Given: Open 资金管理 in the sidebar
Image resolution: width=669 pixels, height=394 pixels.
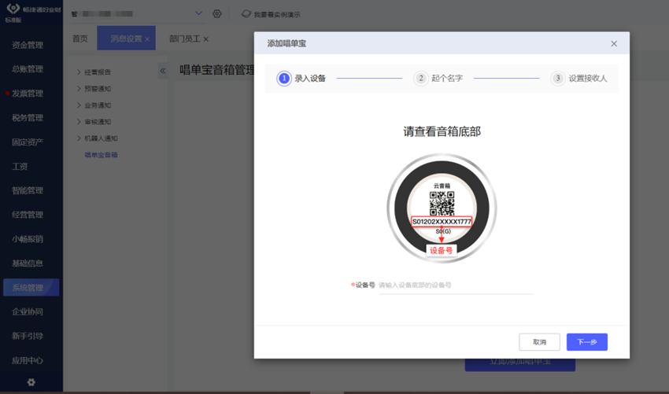Looking at the screenshot, I should pyautogui.click(x=28, y=45).
